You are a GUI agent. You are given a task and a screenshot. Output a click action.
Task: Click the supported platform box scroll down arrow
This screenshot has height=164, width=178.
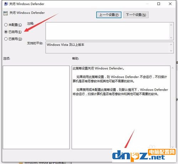point(171,51)
